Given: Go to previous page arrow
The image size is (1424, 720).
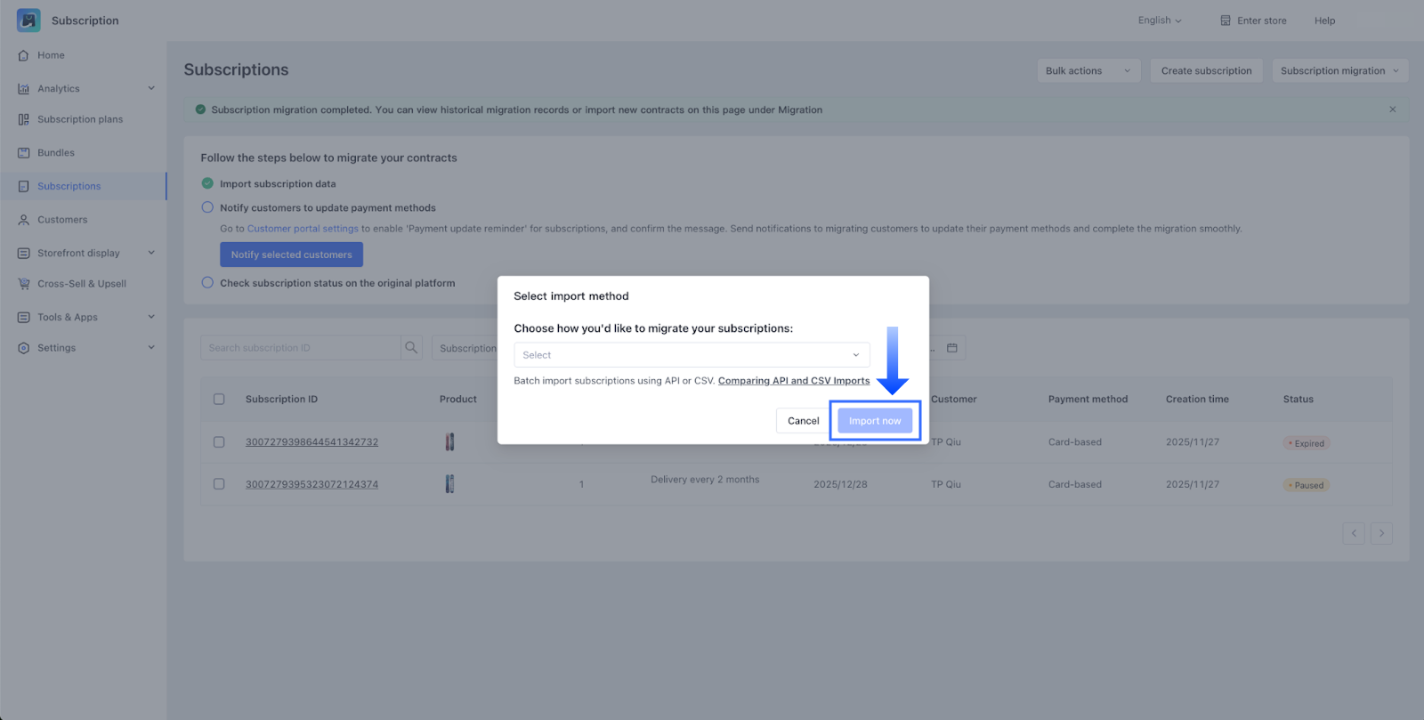Looking at the screenshot, I should click(x=1354, y=534).
